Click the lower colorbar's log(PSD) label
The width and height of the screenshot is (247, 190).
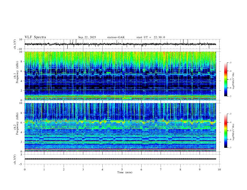click(x=234, y=132)
